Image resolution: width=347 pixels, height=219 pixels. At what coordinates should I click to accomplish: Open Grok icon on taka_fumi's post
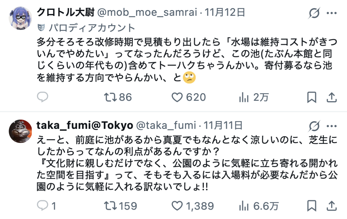(x=314, y=126)
